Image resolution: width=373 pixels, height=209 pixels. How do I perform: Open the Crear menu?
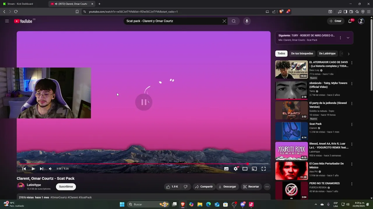pyautogui.click(x=335, y=21)
